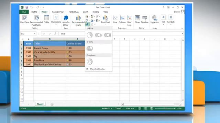The height and width of the screenshot is (123, 220).
Task: Click Sign in link
Action: [x=177, y=12]
